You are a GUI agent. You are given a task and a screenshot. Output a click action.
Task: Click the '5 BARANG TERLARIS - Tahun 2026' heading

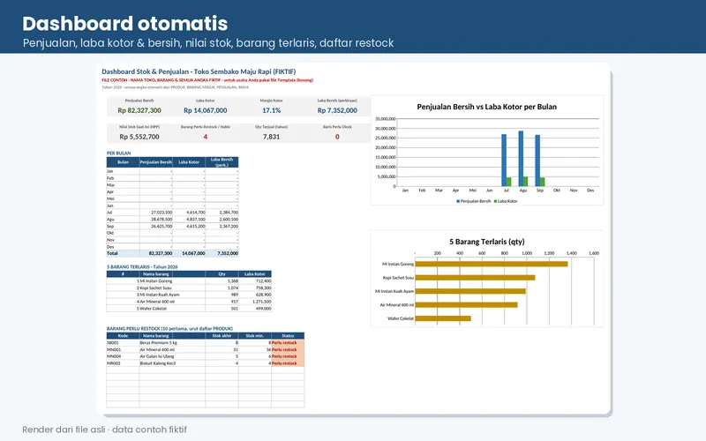click(142, 267)
